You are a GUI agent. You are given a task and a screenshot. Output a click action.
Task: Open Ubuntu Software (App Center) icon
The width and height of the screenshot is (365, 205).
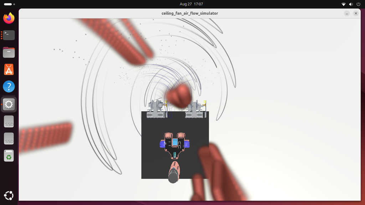tap(9, 70)
